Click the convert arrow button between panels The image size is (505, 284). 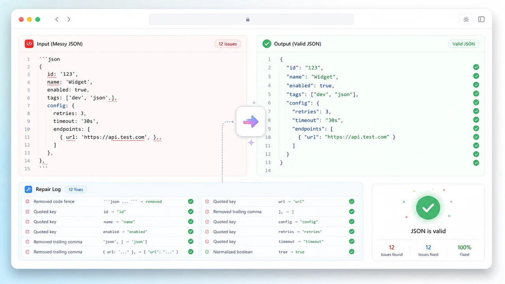click(x=251, y=122)
